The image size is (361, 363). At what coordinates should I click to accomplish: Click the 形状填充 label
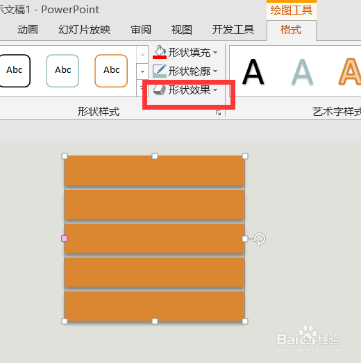[x=190, y=52]
